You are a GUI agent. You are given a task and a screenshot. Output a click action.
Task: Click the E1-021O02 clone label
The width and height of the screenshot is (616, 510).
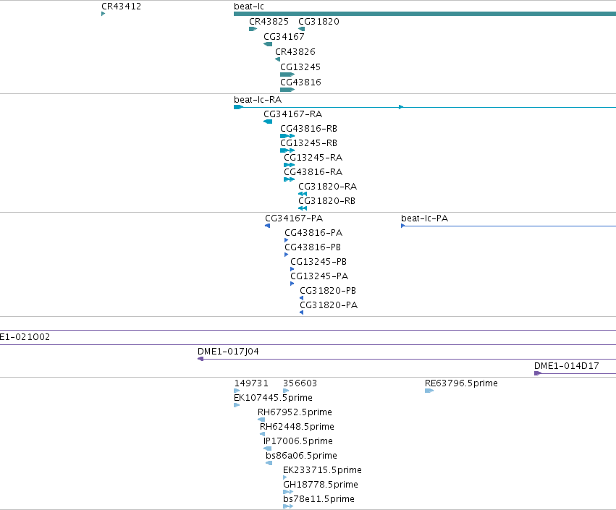[x=25, y=337]
